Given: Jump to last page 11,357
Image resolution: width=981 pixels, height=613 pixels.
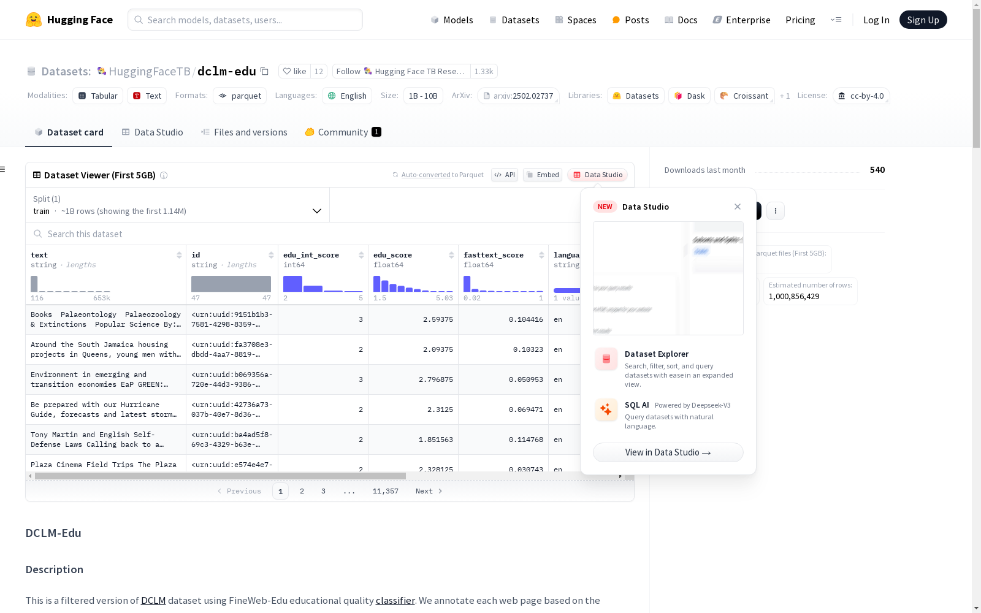Looking at the screenshot, I should (386, 491).
